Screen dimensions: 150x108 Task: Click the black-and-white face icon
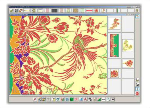tap(90, 99)
